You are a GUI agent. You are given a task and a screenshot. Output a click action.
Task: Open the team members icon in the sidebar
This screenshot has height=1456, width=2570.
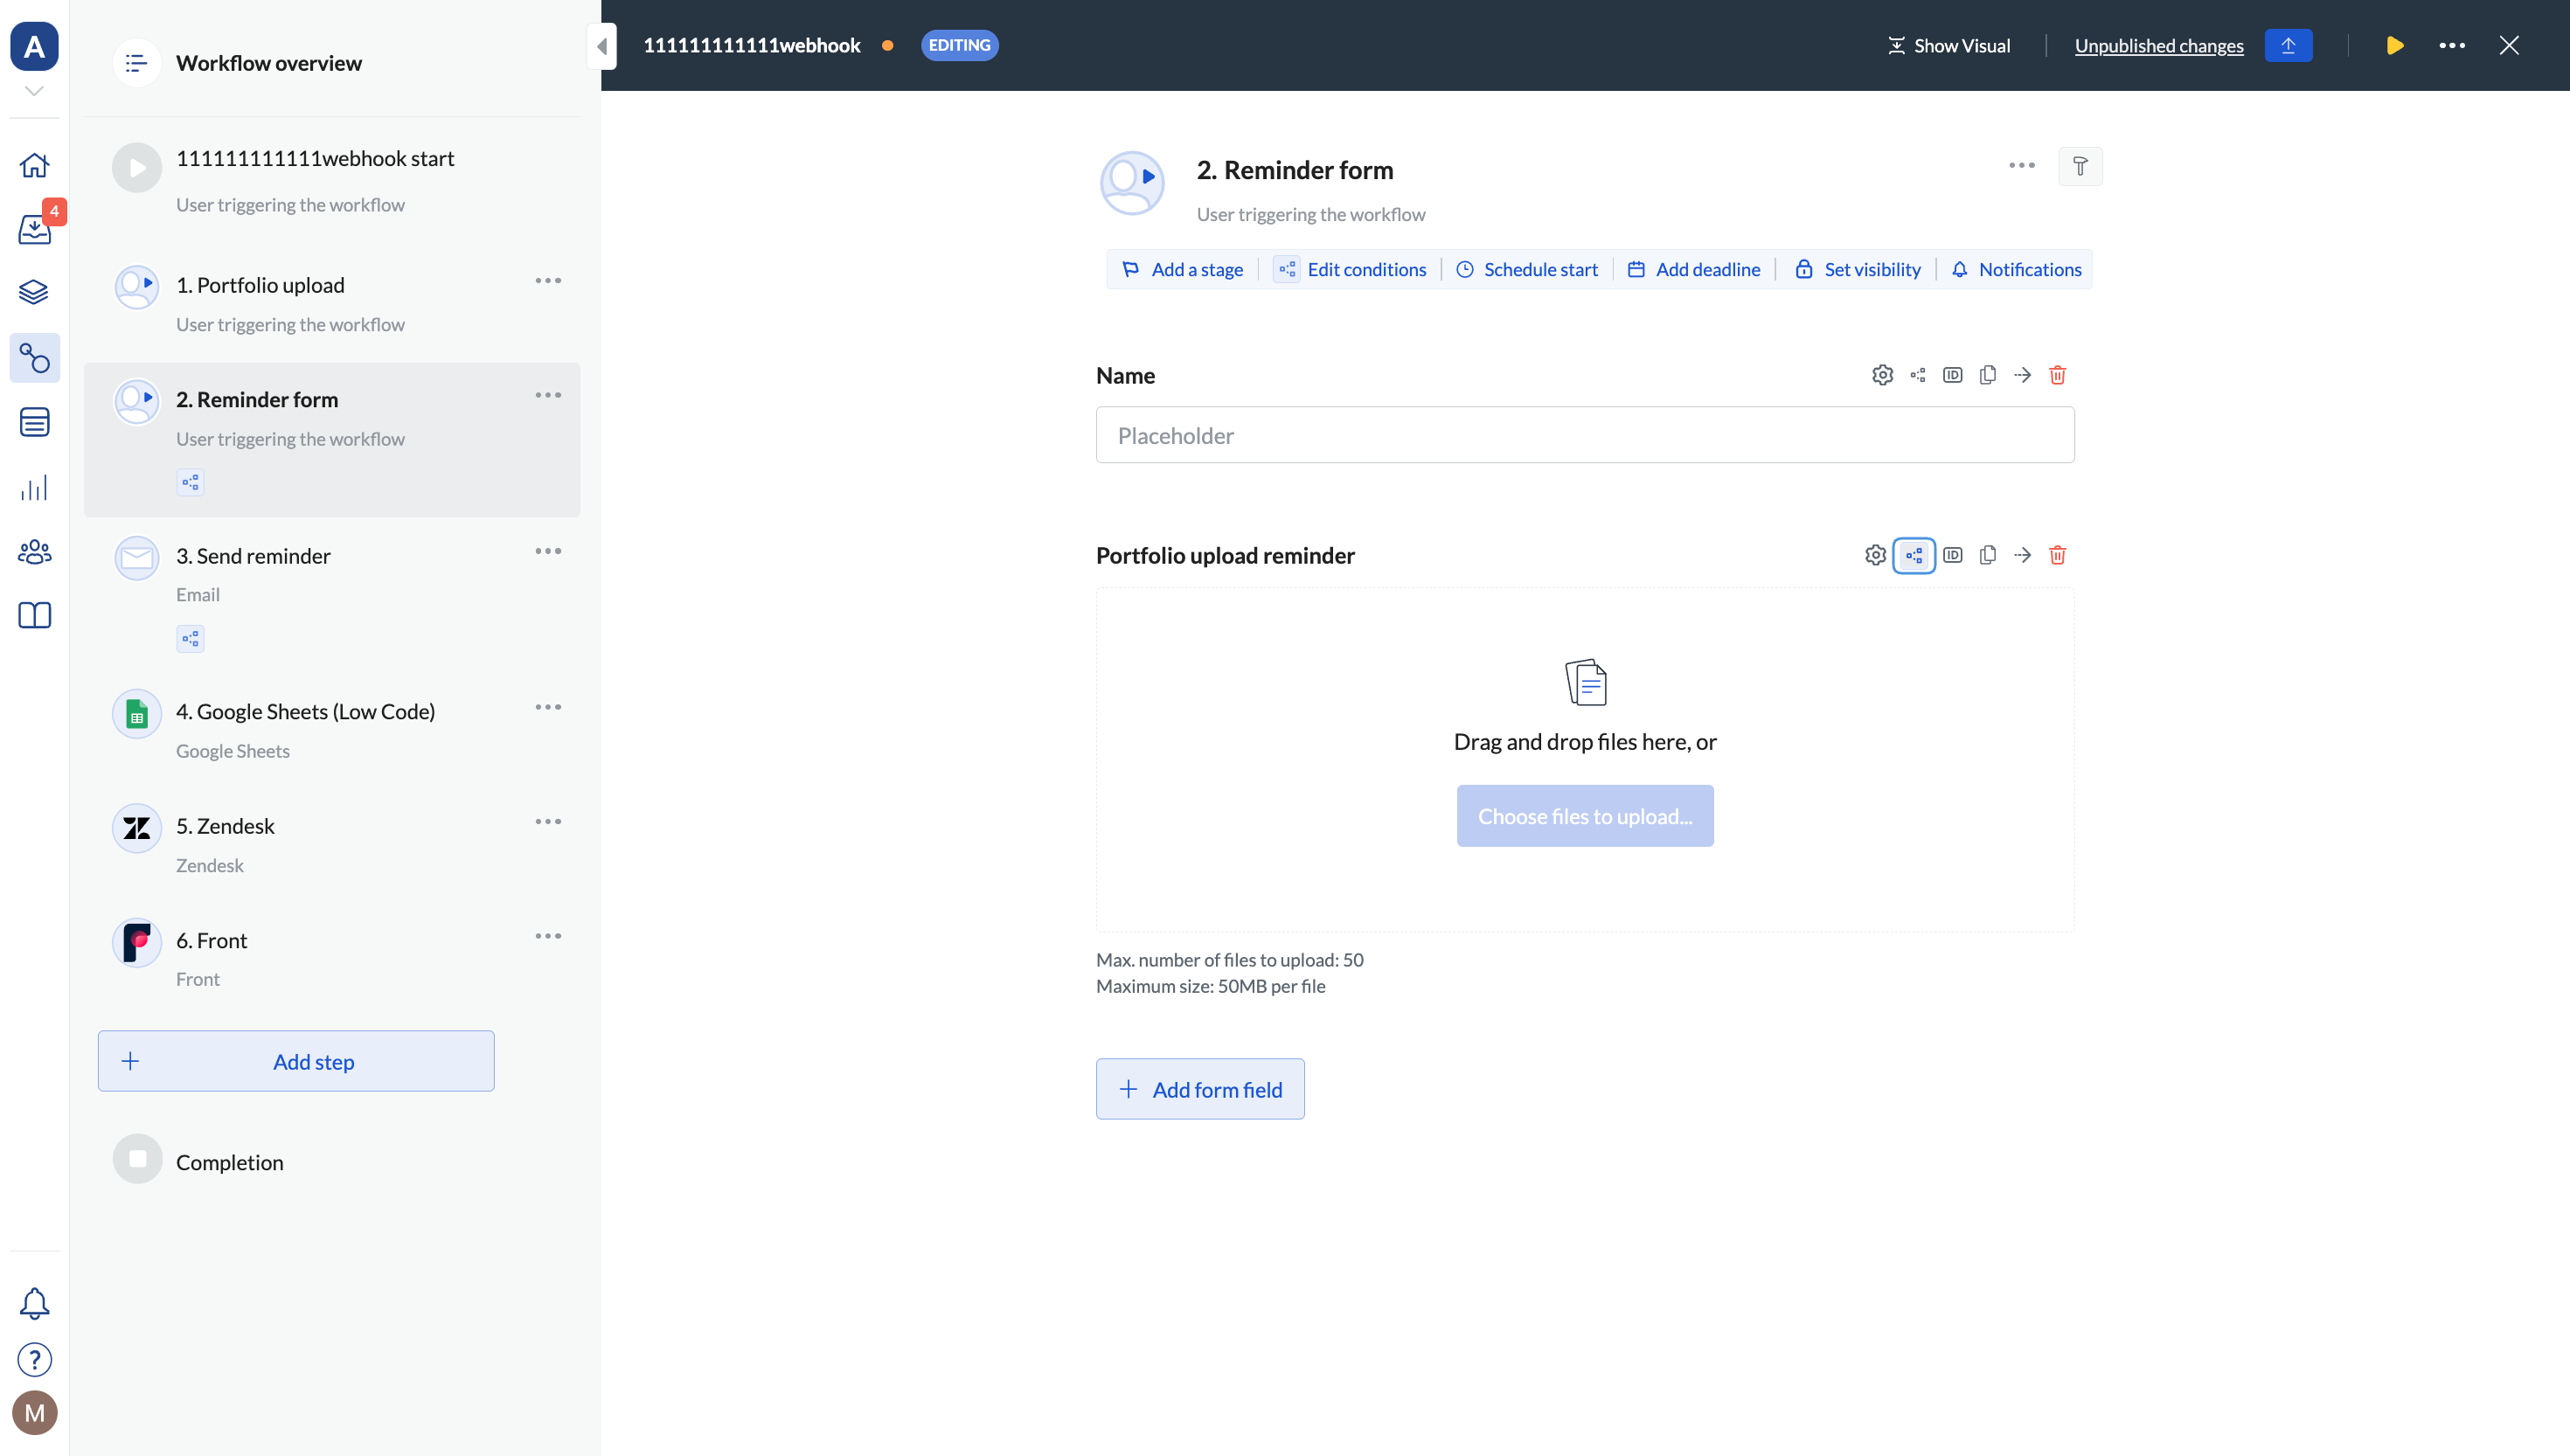coord(34,551)
